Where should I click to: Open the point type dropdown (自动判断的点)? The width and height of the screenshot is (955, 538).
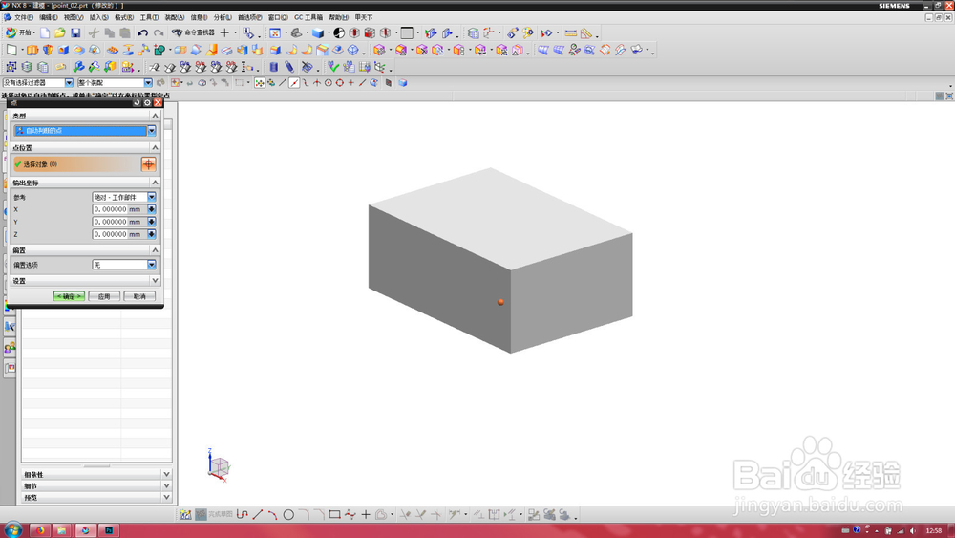pyautogui.click(x=85, y=130)
